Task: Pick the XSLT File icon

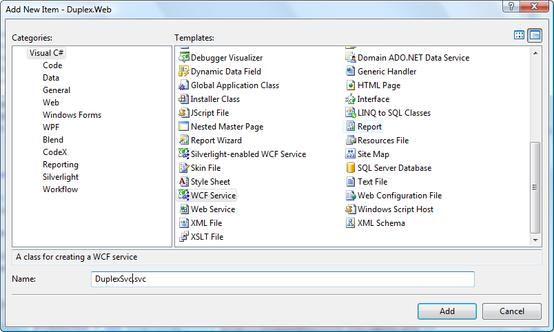Action: point(184,236)
